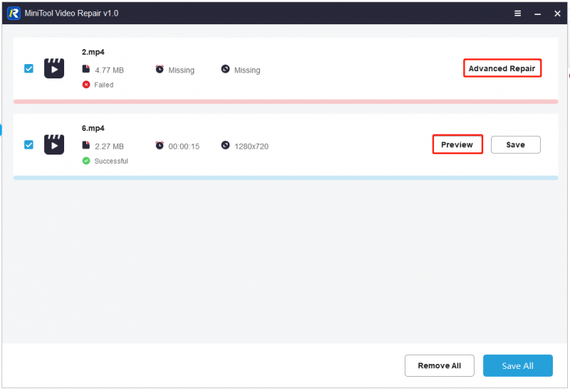Click the 00:00:15 duration value
The height and width of the screenshot is (391, 570).
point(184,147)
